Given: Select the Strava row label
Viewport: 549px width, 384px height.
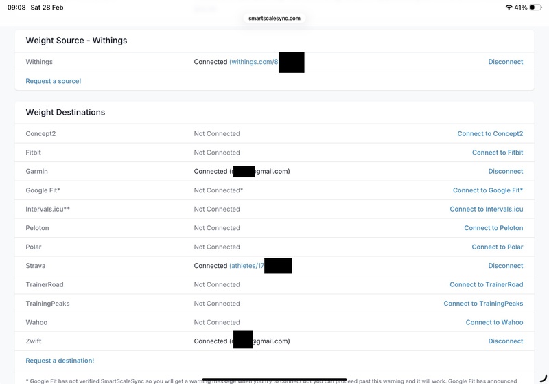Looking at the screenshot, I should tap(36, 266).
